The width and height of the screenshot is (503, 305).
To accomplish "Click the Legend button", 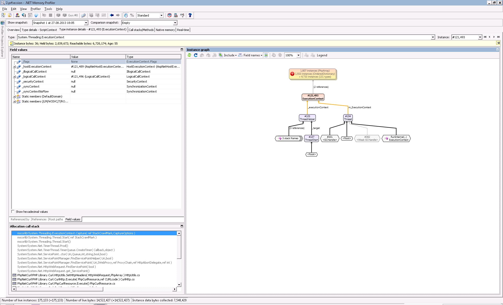I will point(322,55).
